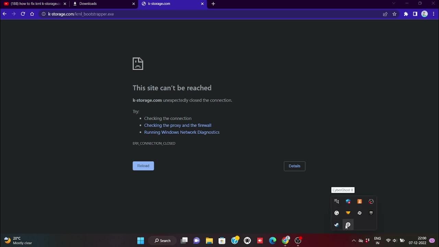Open Microsoft Edge from taskbar
This screenshot has height=247, width=439.
pos(273,240)
